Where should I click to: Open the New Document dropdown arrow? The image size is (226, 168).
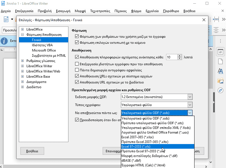tap(12, 19)
